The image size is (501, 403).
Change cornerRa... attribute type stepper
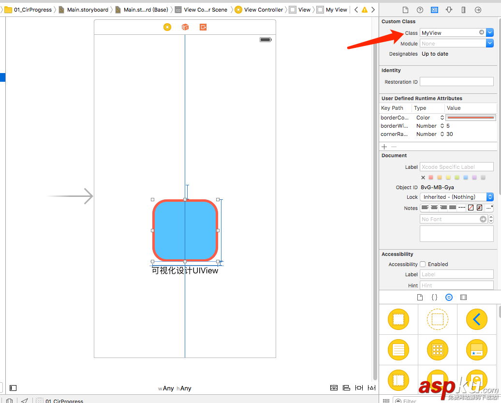442,134
